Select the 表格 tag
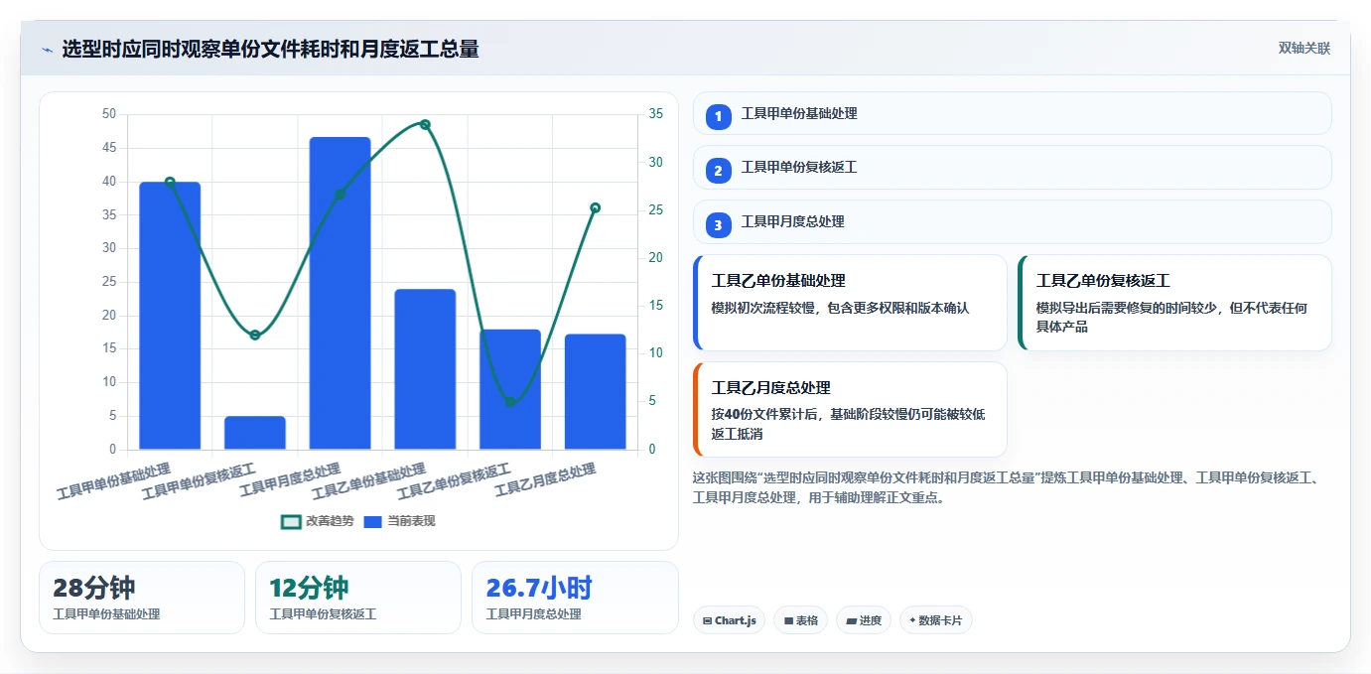This screenshot has width=1371, height=674. point(800,620)
